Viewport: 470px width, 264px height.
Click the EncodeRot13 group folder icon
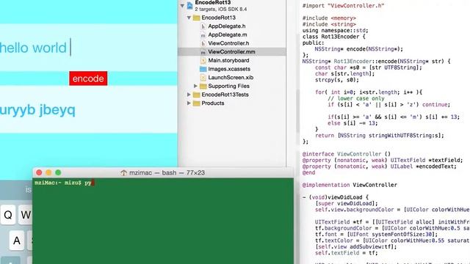pos(196,18)
